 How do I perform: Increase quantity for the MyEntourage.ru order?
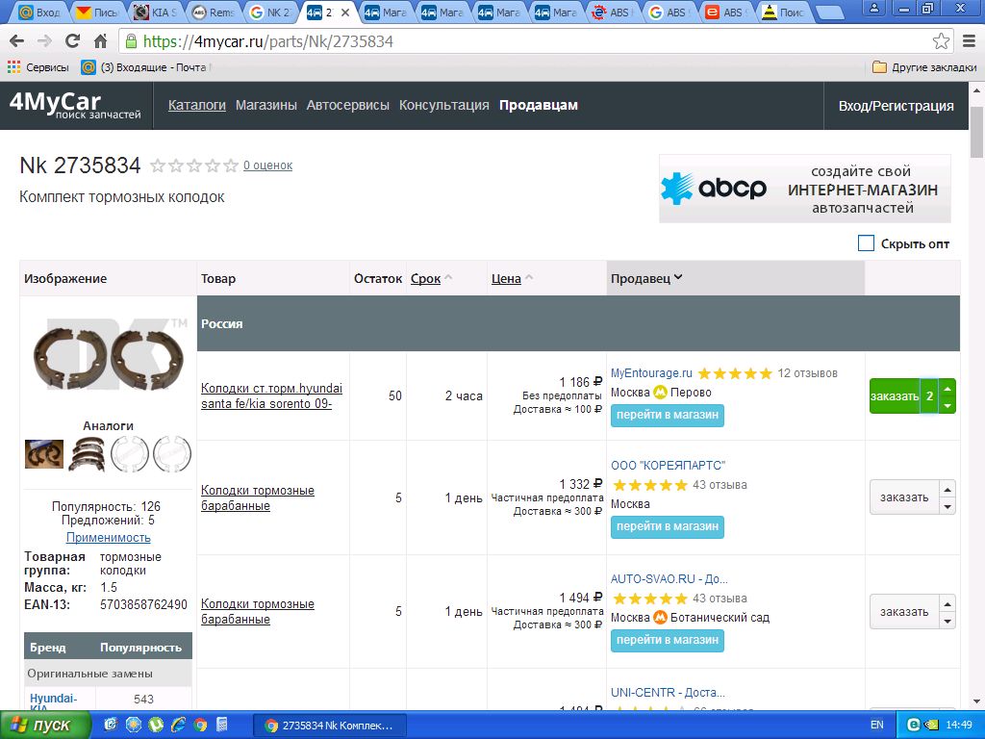click(x=947, y=389)
